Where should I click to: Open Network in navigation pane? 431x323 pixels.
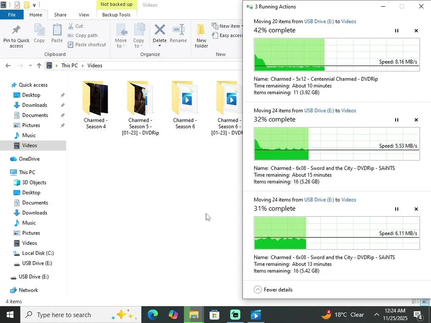(28, 290)
